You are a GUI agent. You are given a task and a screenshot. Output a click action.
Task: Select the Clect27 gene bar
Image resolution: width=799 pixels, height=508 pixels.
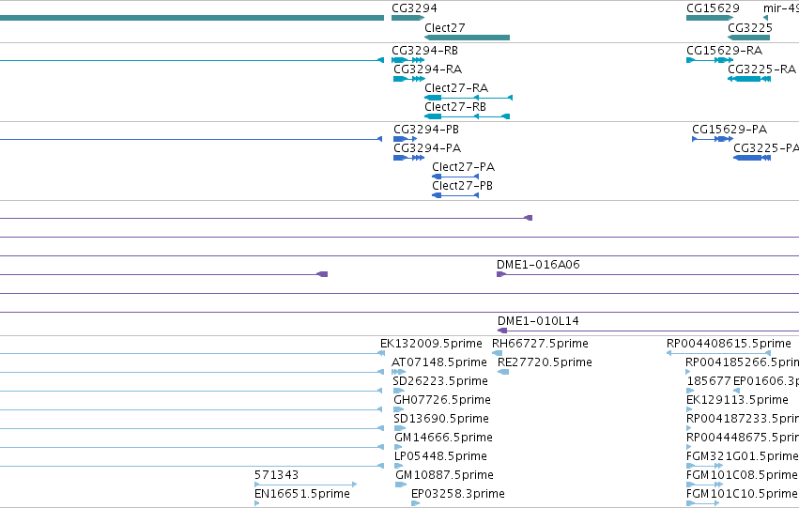click(x=467, y=38)
